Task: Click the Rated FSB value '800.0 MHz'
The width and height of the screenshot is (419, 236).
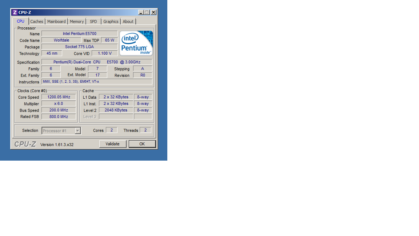Action: [x=59, y=117]
